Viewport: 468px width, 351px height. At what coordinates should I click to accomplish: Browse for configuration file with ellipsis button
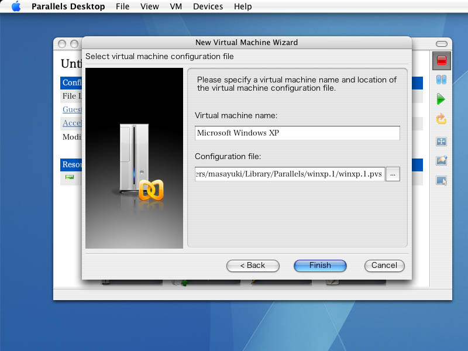393,174
